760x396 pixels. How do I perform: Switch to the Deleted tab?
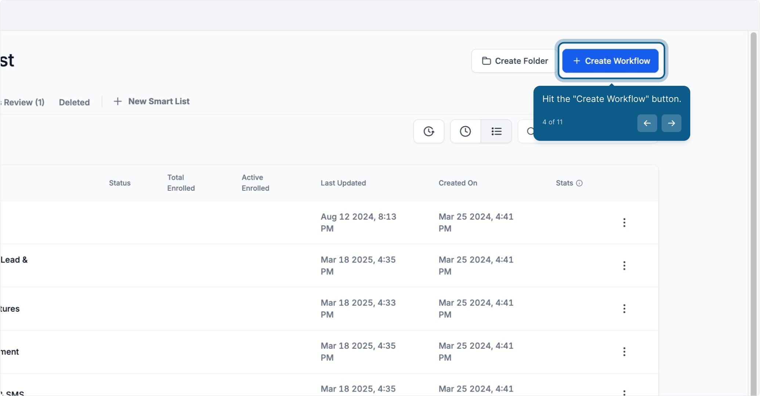point(74,102)
